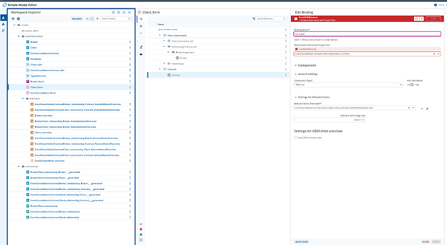The height and width of the screenshot is (245, 447).
Task: Click the cloud icon at bottom of form sidebar
Action: pyautogui.click(x=141, y=224)
